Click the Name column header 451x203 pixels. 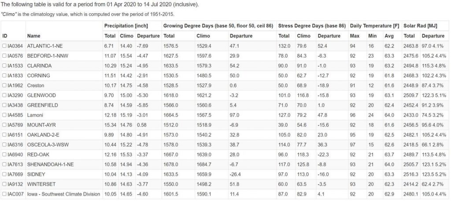(x=33, y=36)
